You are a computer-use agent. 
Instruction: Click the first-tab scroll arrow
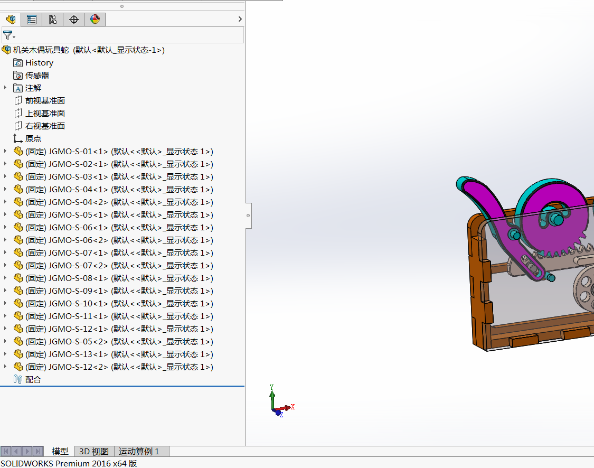pos(6,451)
